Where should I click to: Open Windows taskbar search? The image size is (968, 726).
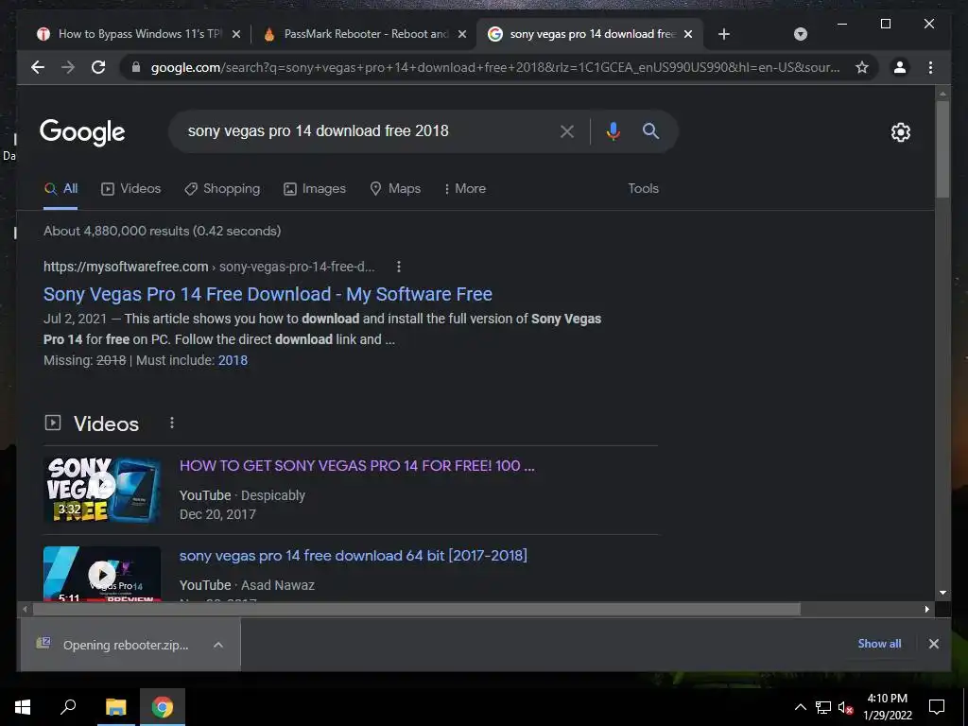tap(68, 707)
